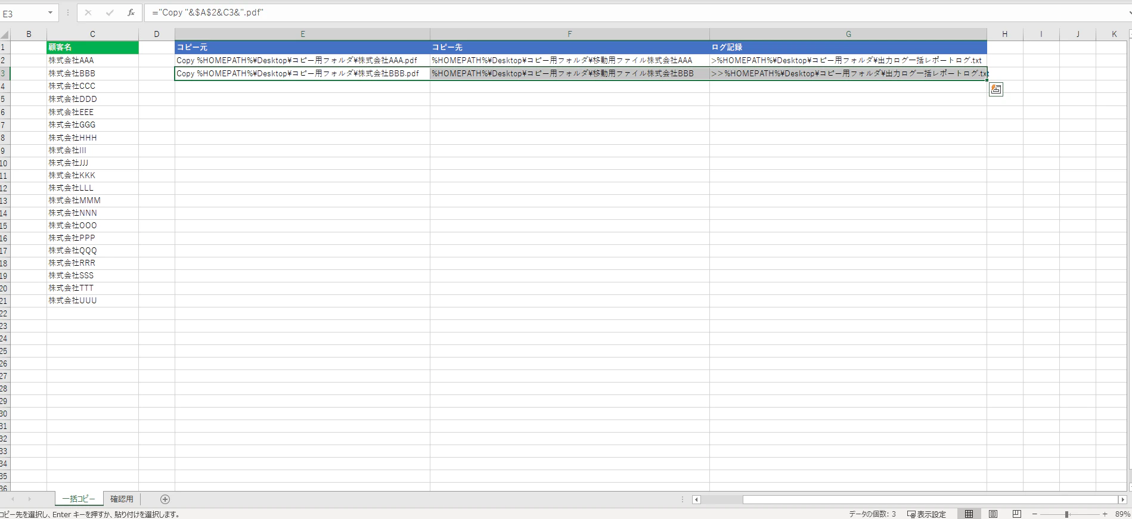This screenshot has width=1132, height=519.
Task: Click inside the Name Box showing E3
Action: pos(23,13)
